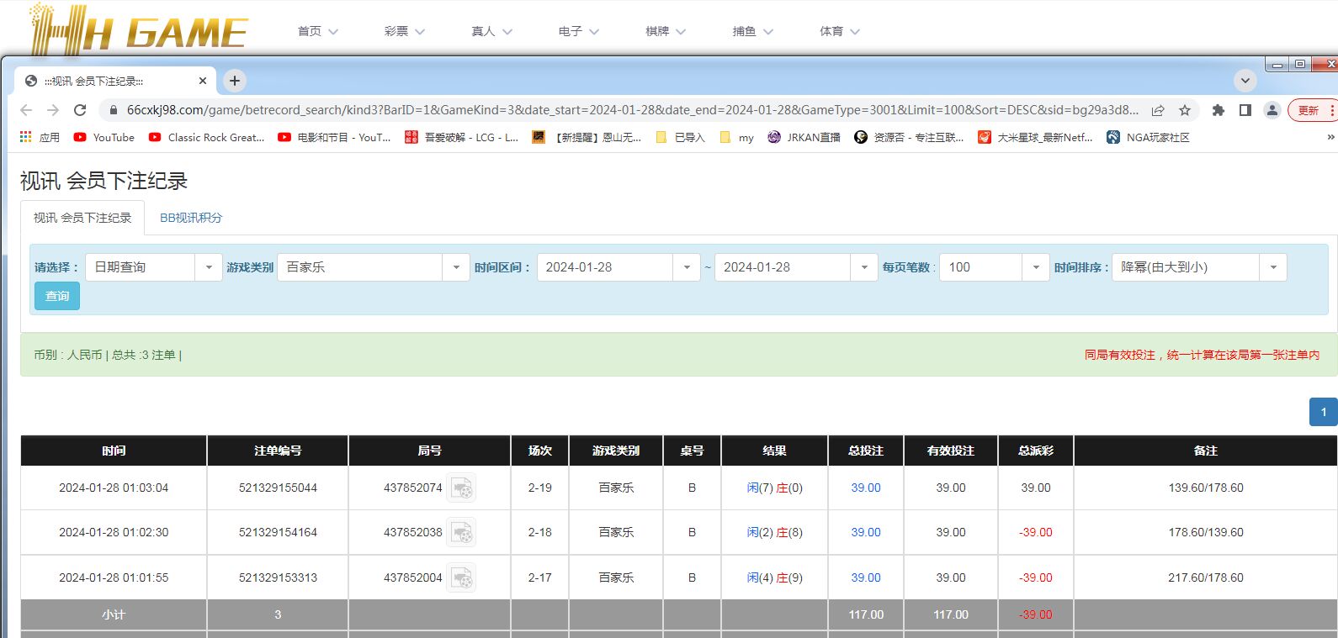Image resolution: width=1338 pixels, height=638 pixels.
Task: Open the 彩票 menu in top navigation
Action: (x=404, y=31)
